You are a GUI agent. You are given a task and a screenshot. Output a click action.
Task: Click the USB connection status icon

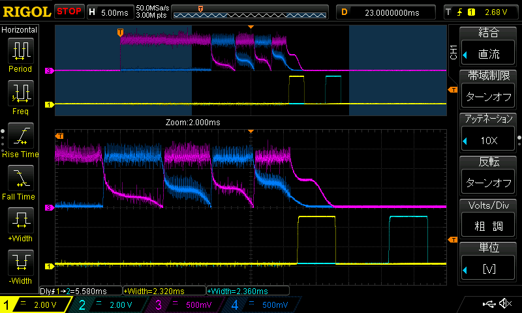point(489,304)
